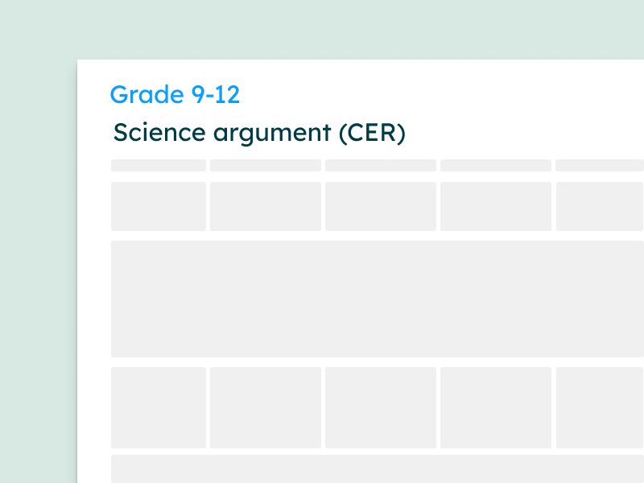This screenshot has height=483, width=644.
Task: Select the fifth cell in the lower rubric row
Action: coord(600,407)
